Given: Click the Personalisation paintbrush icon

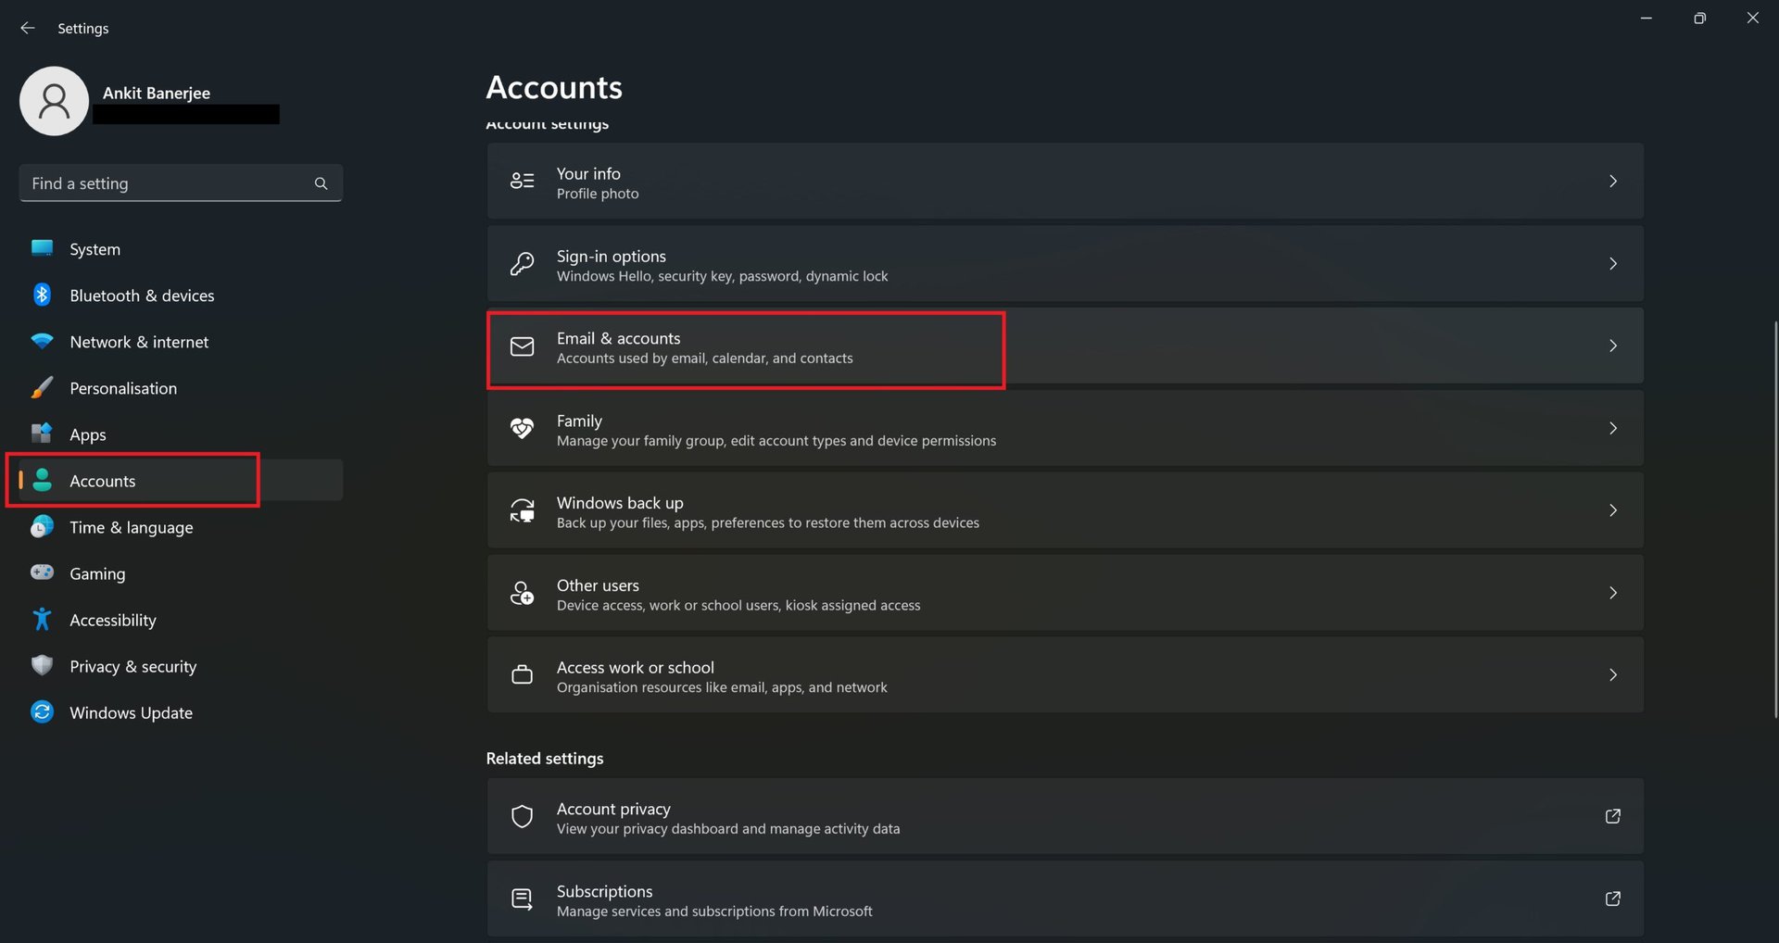Looking at the screenshot, I should 42,388.
